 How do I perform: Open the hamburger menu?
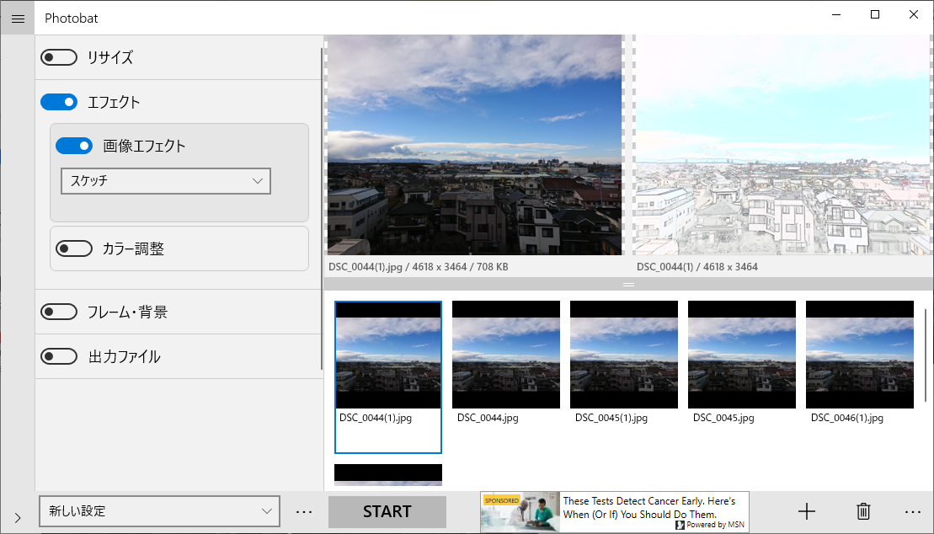click(x=18, y=18)
